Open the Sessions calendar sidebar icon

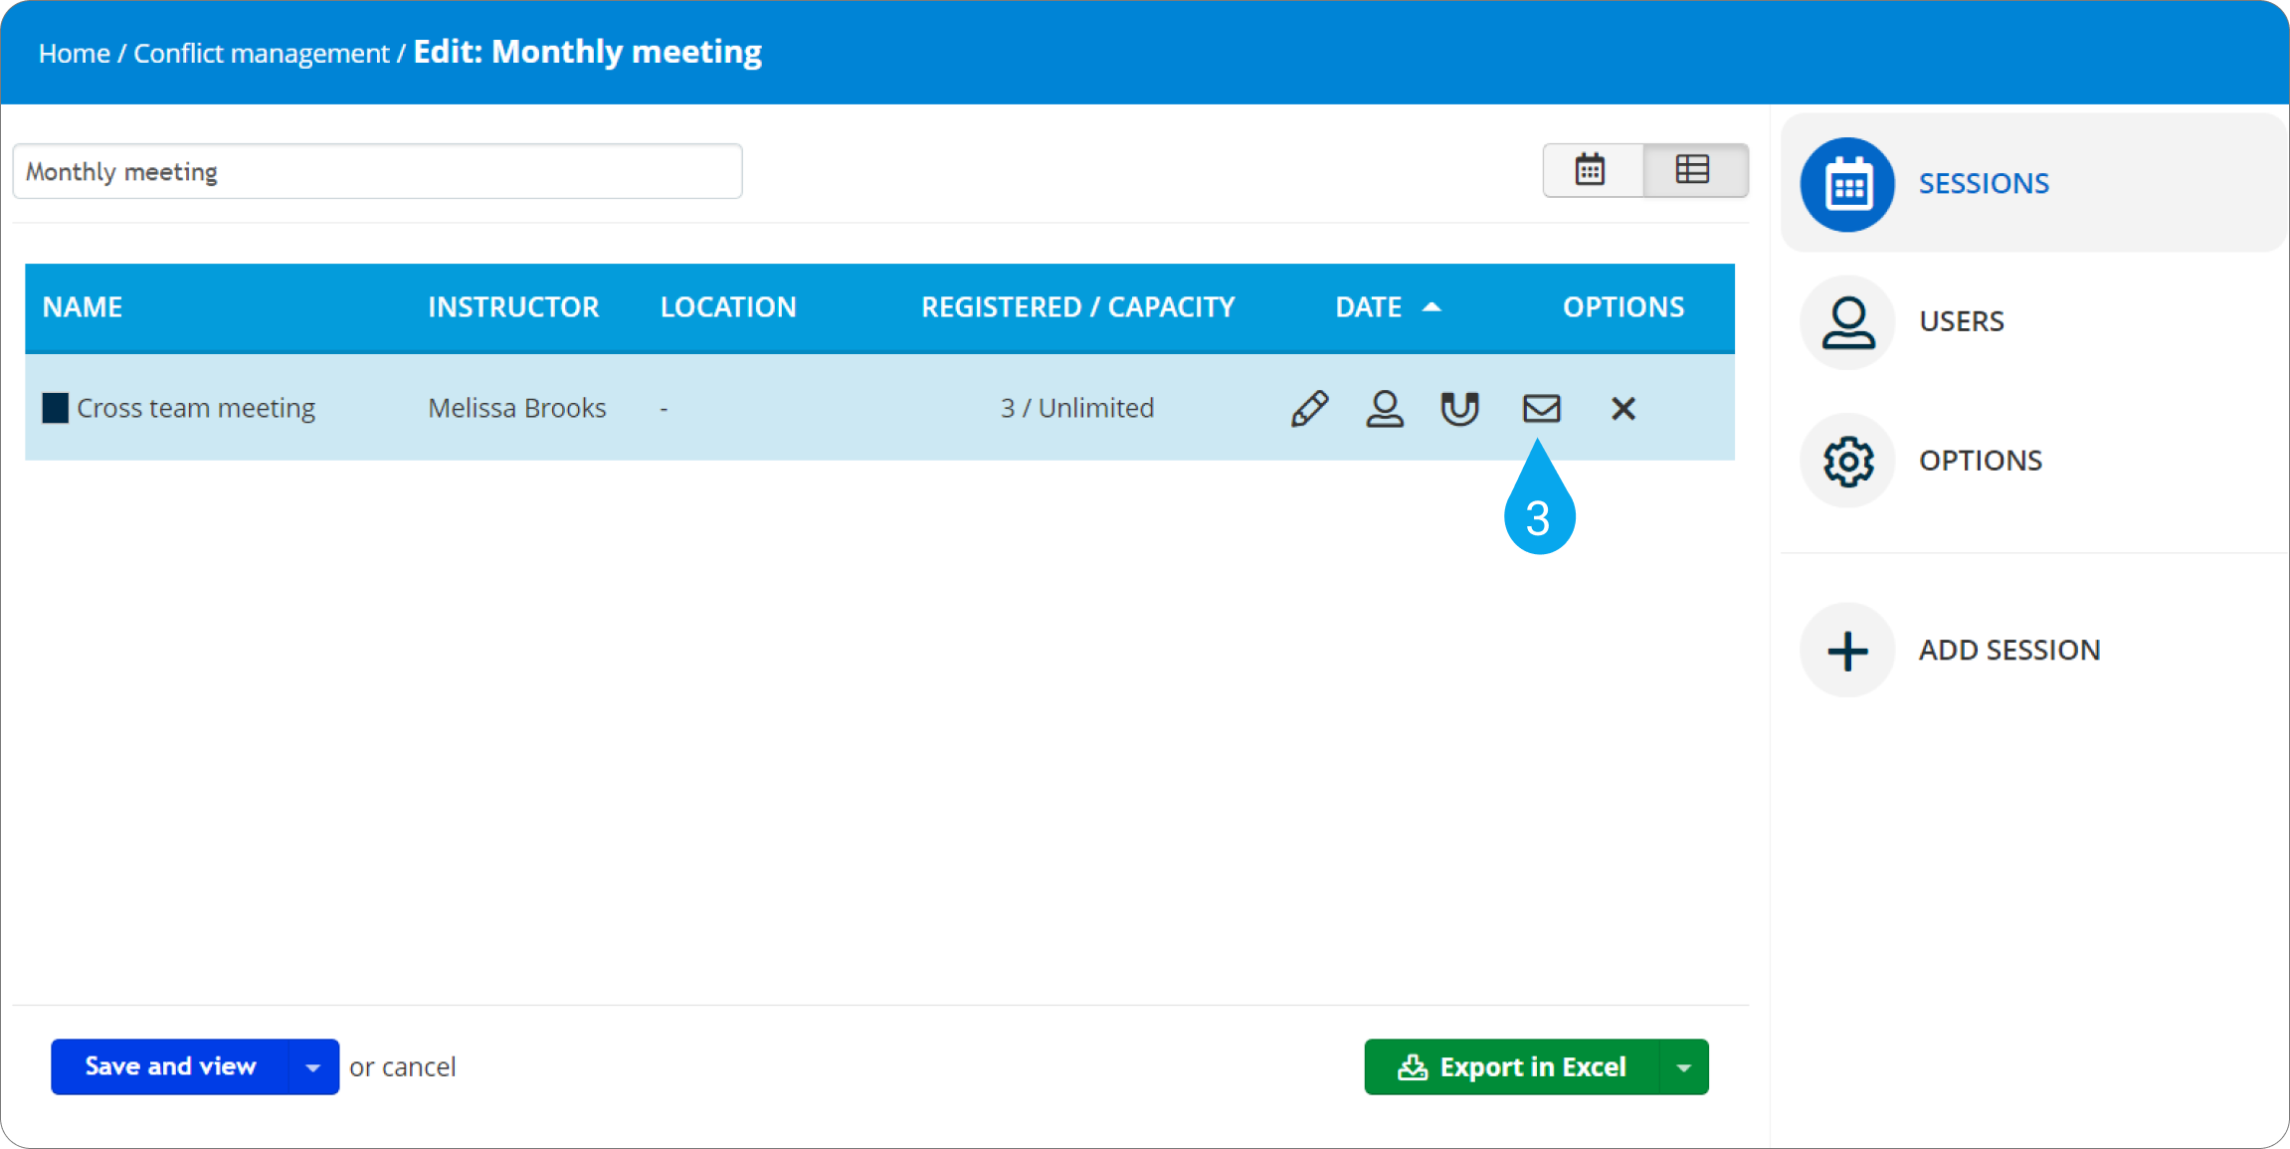[1847, 185]
